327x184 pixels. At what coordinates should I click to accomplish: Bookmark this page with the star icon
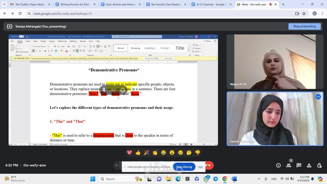click(x=304, y=14)
